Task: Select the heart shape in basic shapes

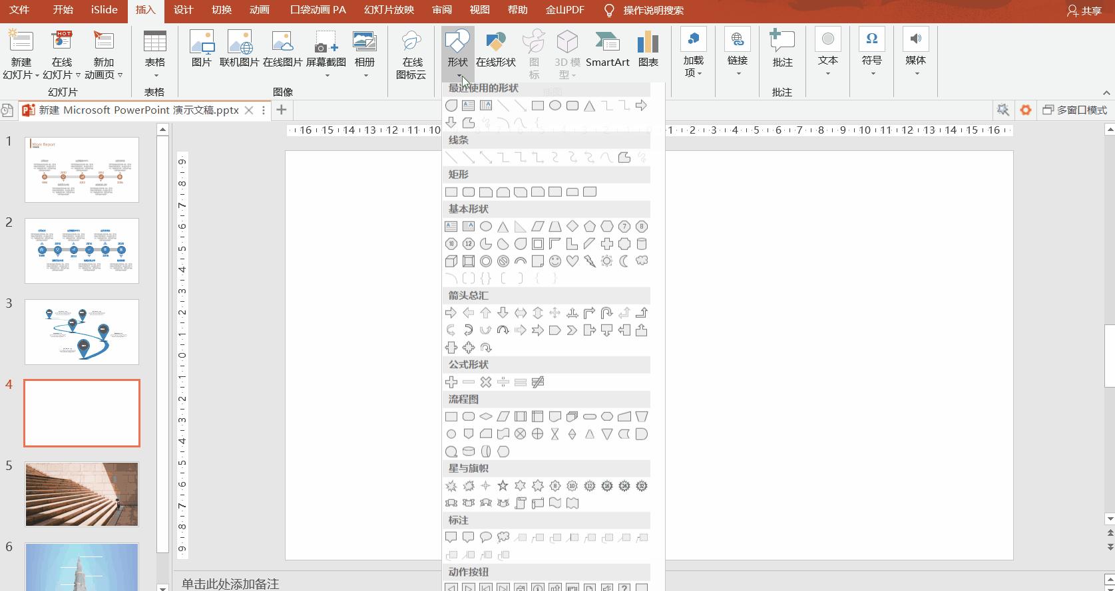Action: [x=572, y=261]
